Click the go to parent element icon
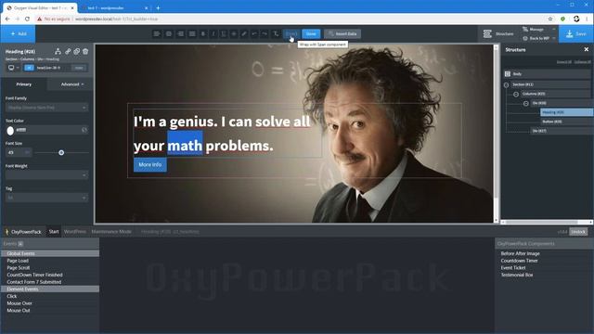Viewport: 594px width, 334px height. click(x=58, y=51)
